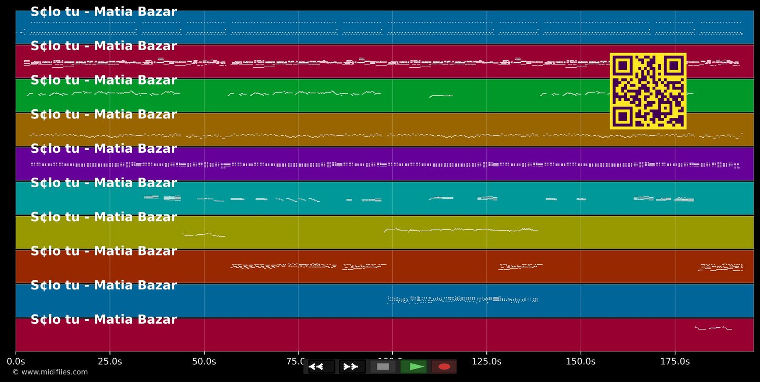This screenshot has height=382, width=760.
Task: Select the bottommost track's title label
Action: [104, 320]
